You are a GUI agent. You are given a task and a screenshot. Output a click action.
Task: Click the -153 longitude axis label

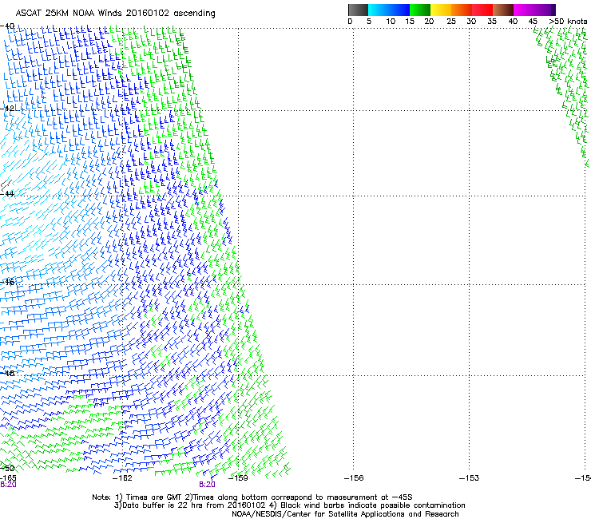coord(469,478)
